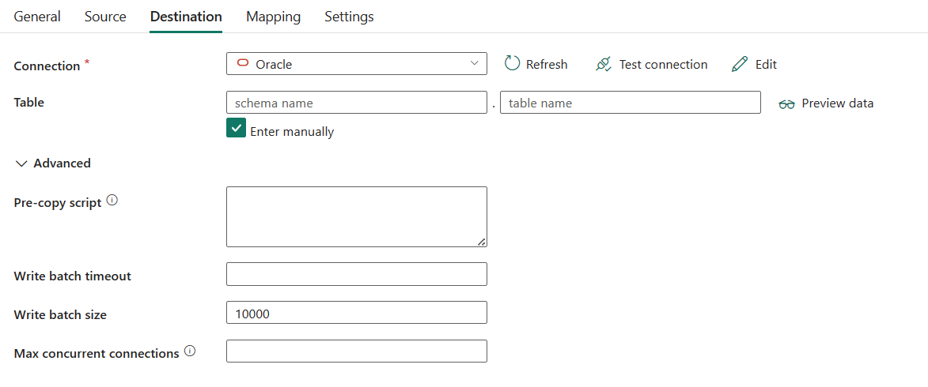Screen dimensions: 928x387
Task: Uncheck the Enter manually checkbox
Action: [x=236, y=128]
